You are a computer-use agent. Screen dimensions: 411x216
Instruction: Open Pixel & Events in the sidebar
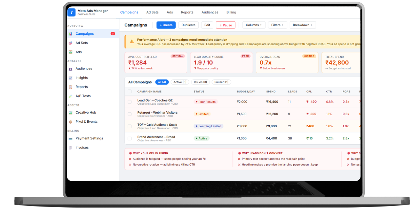point(87,122)
